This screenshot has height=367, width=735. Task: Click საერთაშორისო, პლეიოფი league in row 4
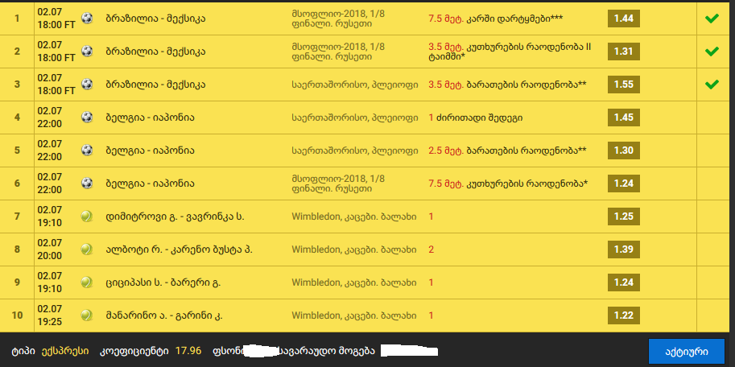(x=355, y=118)
